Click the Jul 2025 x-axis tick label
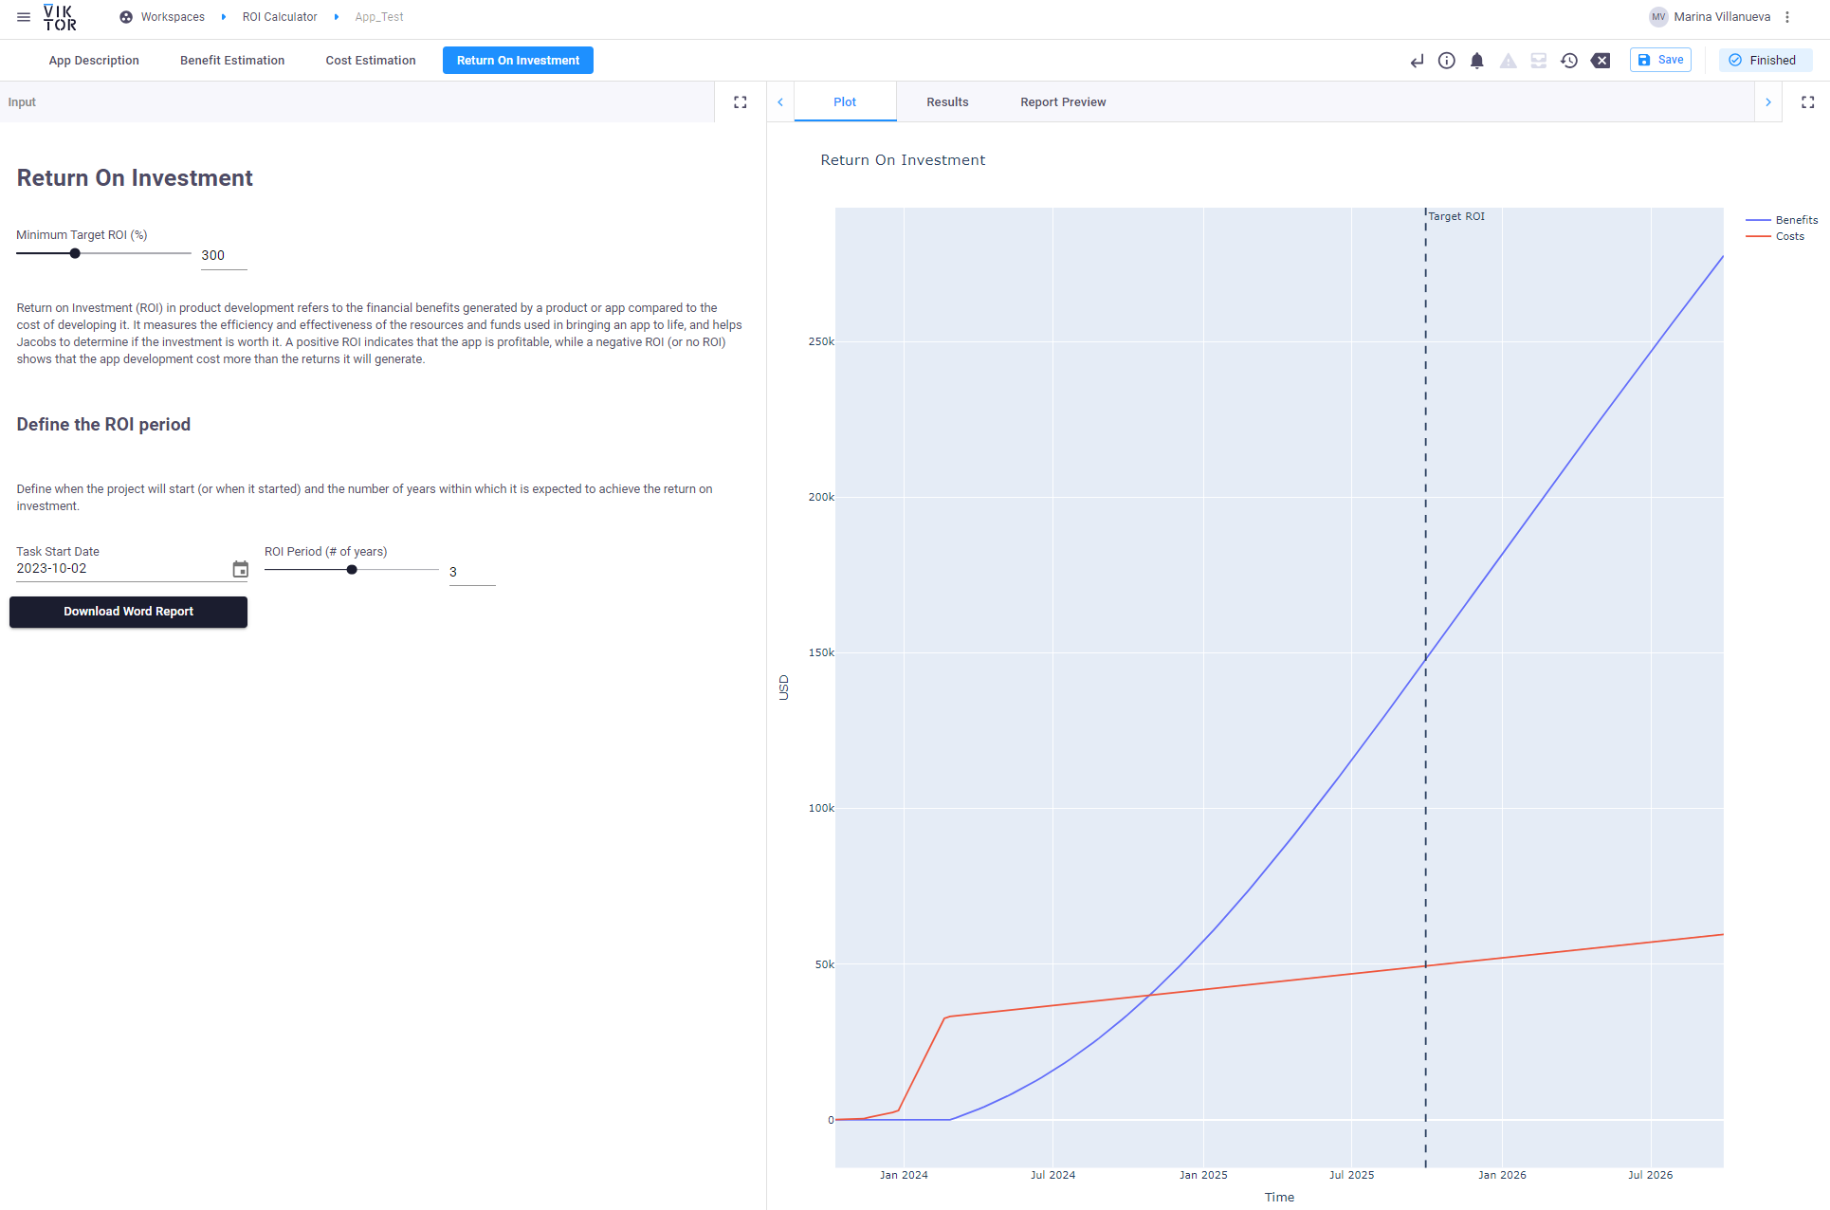The image size is (1830, 1210). 1351,1175
